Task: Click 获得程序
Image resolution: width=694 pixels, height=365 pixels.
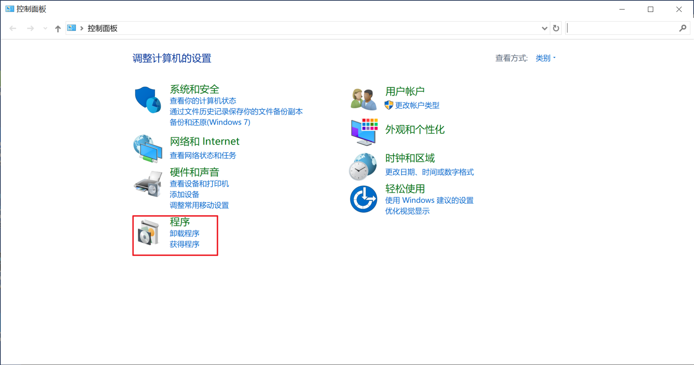Action: [x=184, y=244]
